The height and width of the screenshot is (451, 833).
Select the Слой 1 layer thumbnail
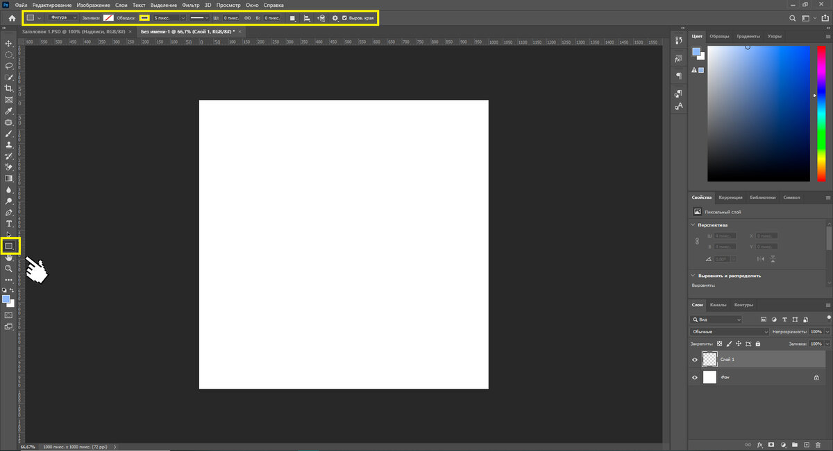(709, 359)
